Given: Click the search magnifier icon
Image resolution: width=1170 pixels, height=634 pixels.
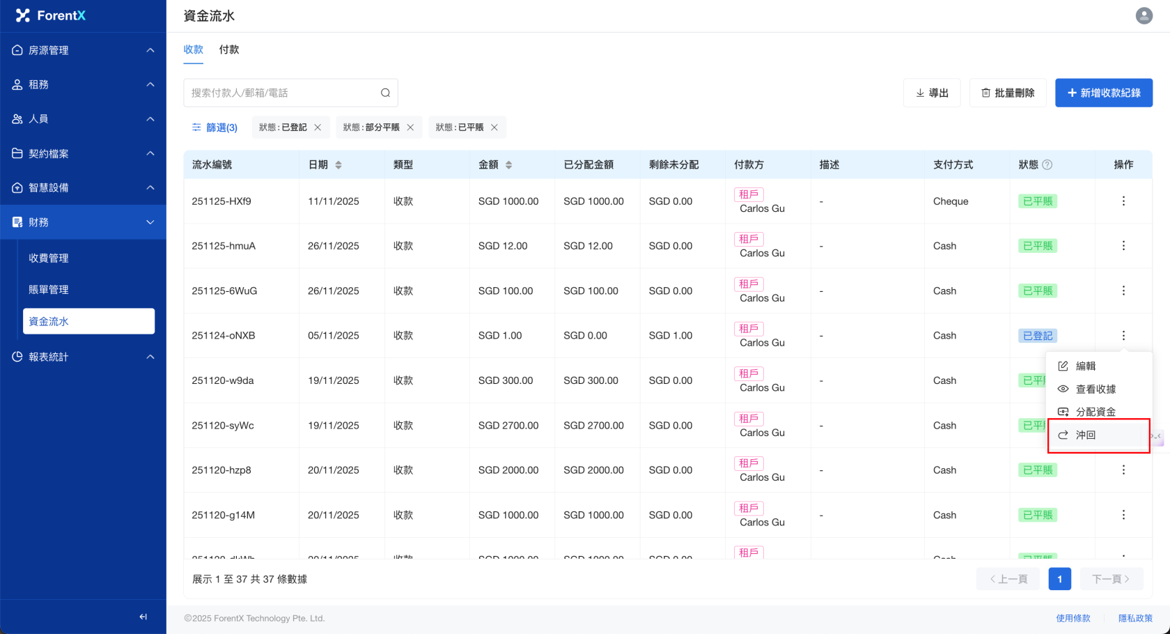Looking at the screenshot, I should coord(385,93).
